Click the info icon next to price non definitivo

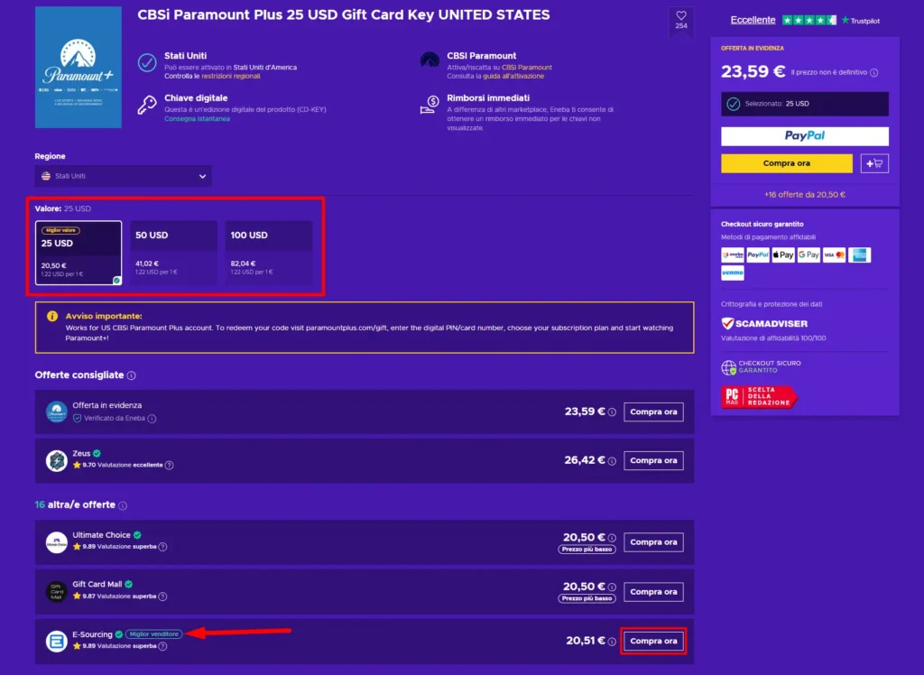873,72
